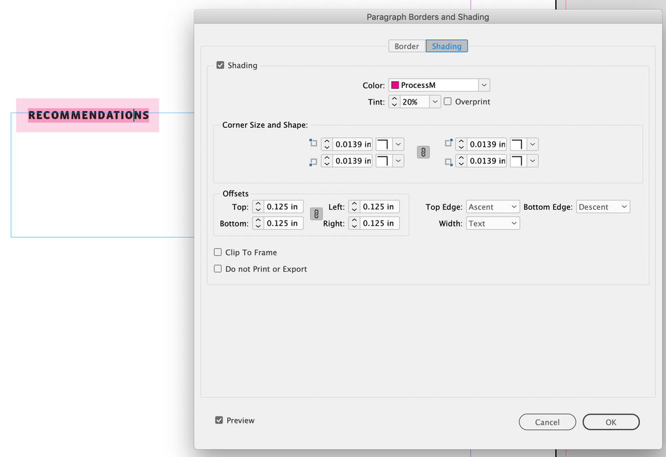Click the bottom-right corner shape icon
Image resolution: width=666 pixels, height=457 pixels.
(x=517, y=161)
